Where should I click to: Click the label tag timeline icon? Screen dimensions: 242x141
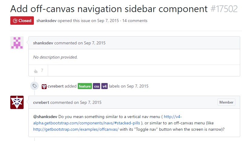pos(35,86)
